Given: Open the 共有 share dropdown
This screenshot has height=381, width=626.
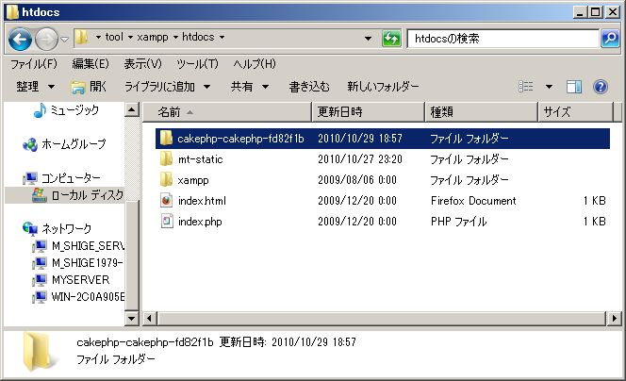Looking at the screenshot, I should tap(250, 86).
